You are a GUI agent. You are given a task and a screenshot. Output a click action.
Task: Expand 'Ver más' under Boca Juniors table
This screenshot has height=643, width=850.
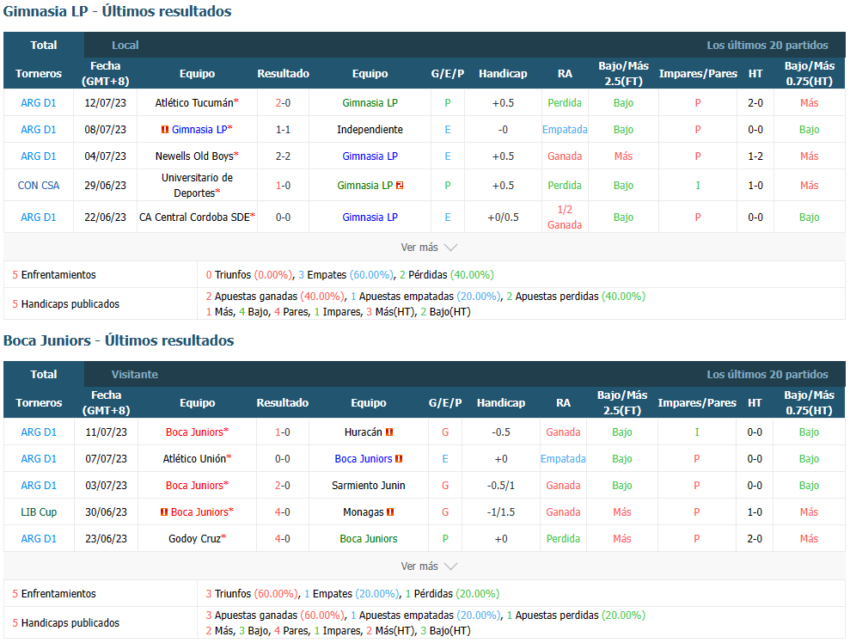click(x=429, y=566)
